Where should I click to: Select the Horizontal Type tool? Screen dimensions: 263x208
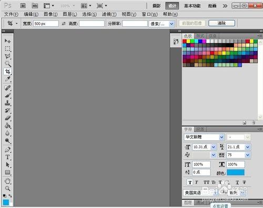[x=7, y=157]
